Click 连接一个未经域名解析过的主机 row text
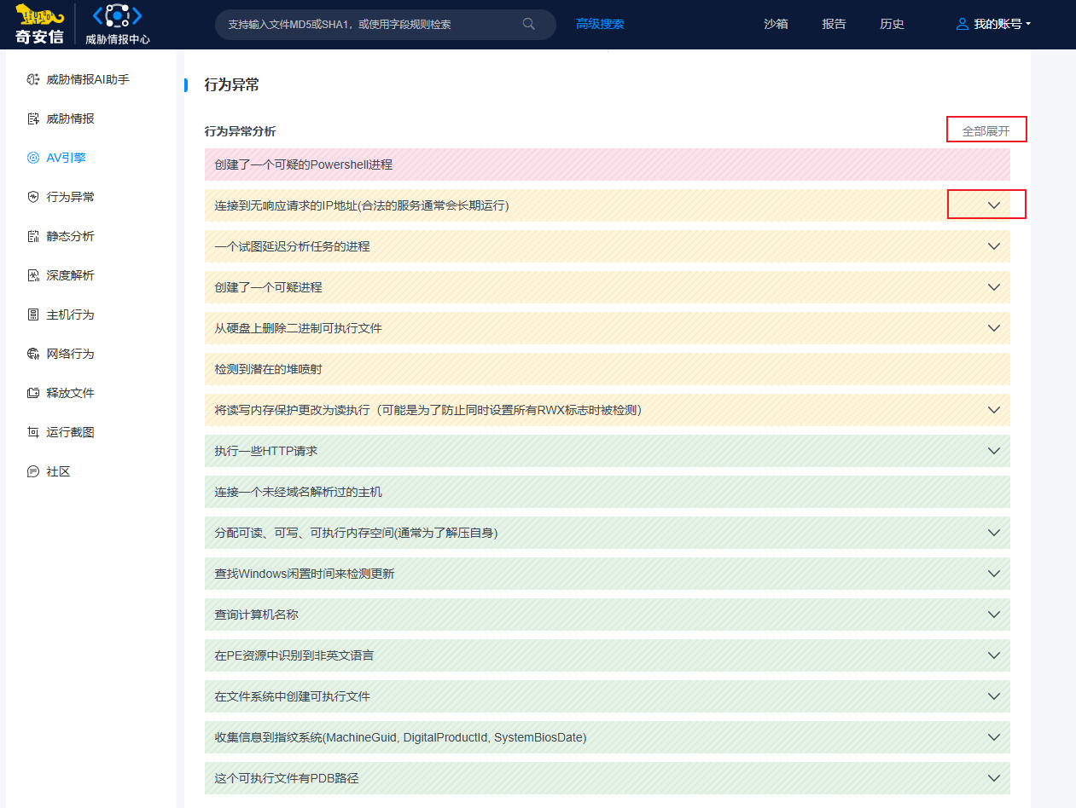Screen dimensions: 1076x808 (299, 492)
